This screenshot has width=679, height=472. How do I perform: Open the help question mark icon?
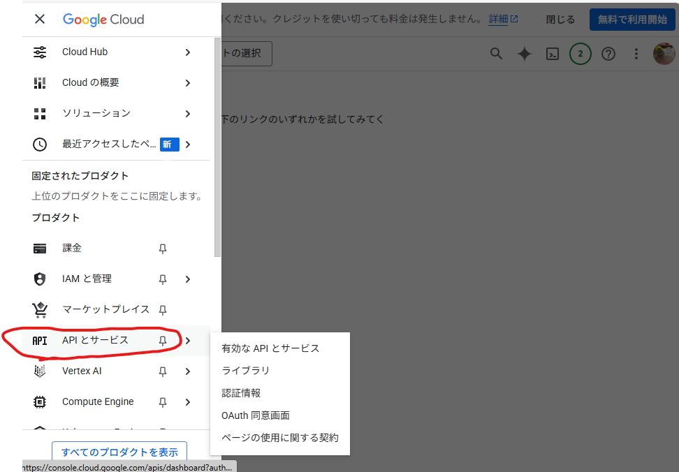(x=608, y=54)
